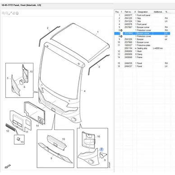The height and width of the screenshot is (175, 175).
Task: Click the highlighted callout 7 in the diagram
Action: [x=101, y=149]
